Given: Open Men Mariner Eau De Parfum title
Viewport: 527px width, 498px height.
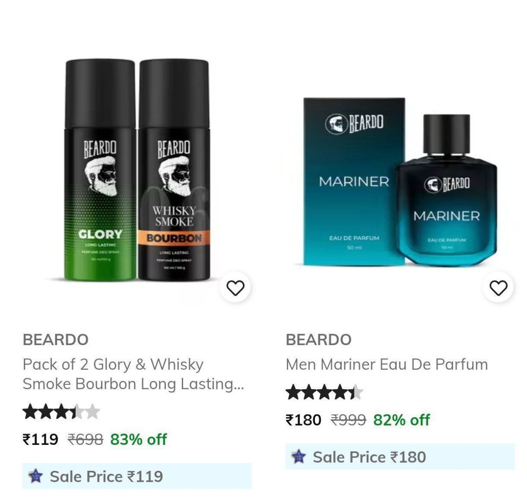Looking at the screenshot, I should pyautogui.click(x=386, y=364).
